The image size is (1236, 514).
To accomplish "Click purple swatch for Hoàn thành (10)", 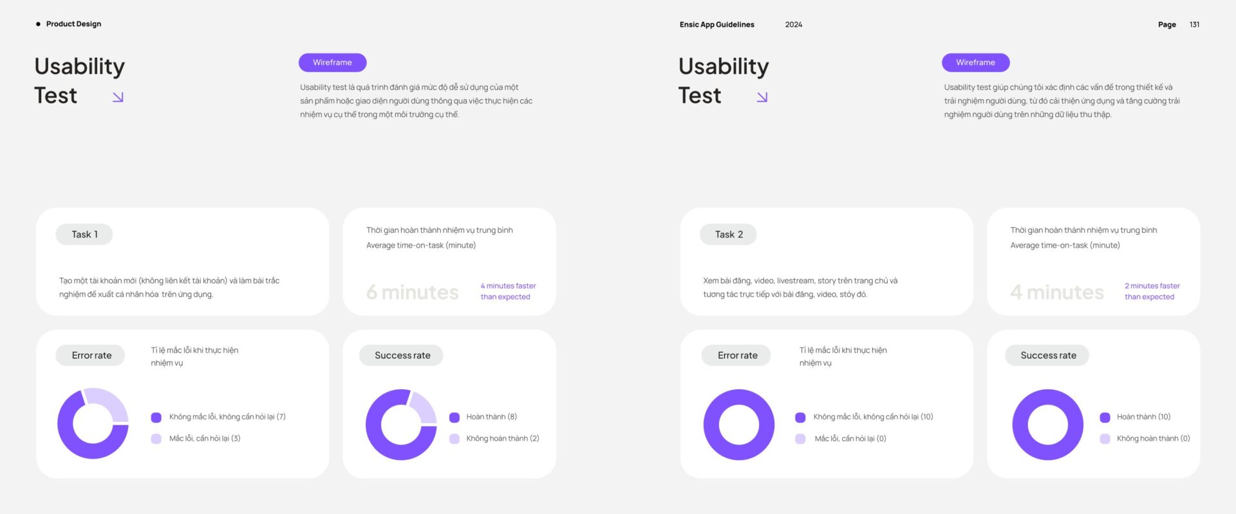I will coord(1105,418).
